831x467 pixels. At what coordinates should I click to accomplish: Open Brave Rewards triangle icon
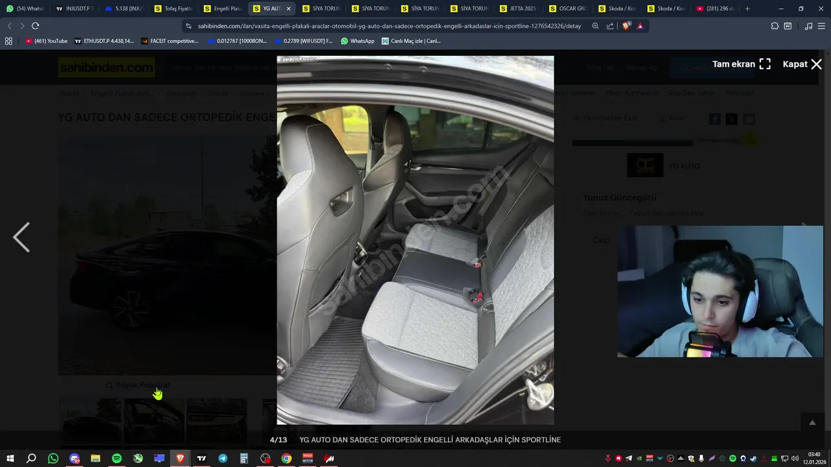[x=640, y=26]
